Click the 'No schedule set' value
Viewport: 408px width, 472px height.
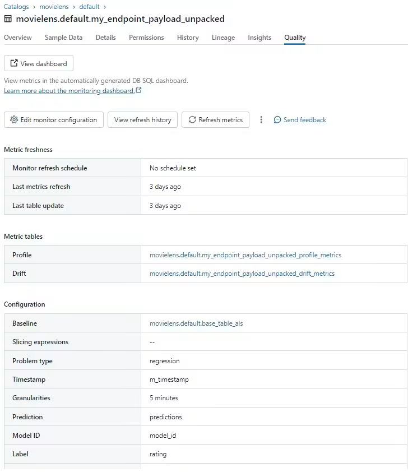pyautogui.click(x=173, y=168)
